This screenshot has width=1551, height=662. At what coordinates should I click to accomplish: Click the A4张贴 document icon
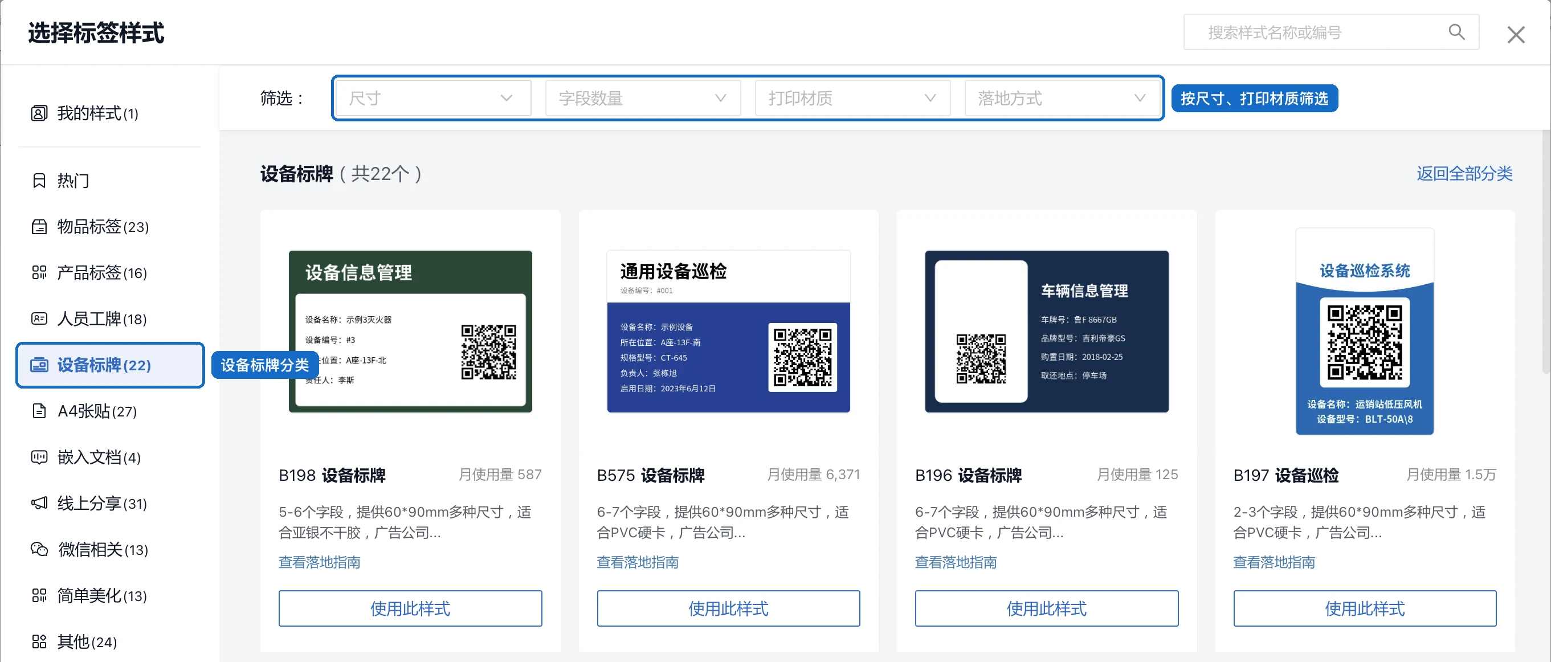pos(39,411)
